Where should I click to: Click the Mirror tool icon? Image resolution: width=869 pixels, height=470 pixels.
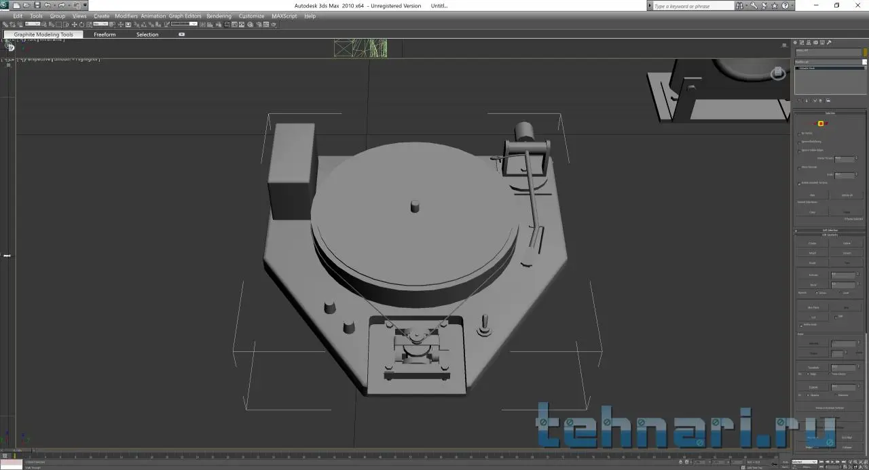click(x=202, y=24)
